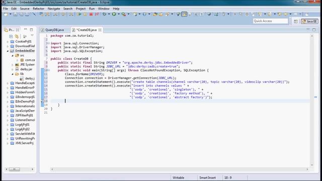This screenshot has height=181, width=322.
Task: Close the CreateDB.java editor tab
Action: [100, 30]
